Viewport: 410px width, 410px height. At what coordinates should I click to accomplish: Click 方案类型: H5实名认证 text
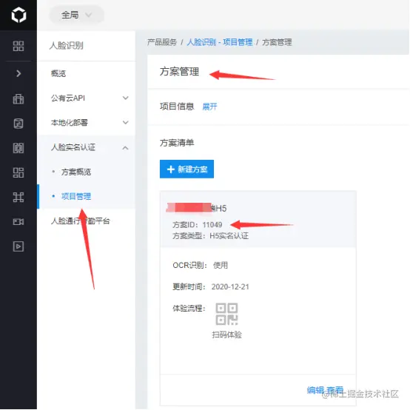(x=210, y=236)
